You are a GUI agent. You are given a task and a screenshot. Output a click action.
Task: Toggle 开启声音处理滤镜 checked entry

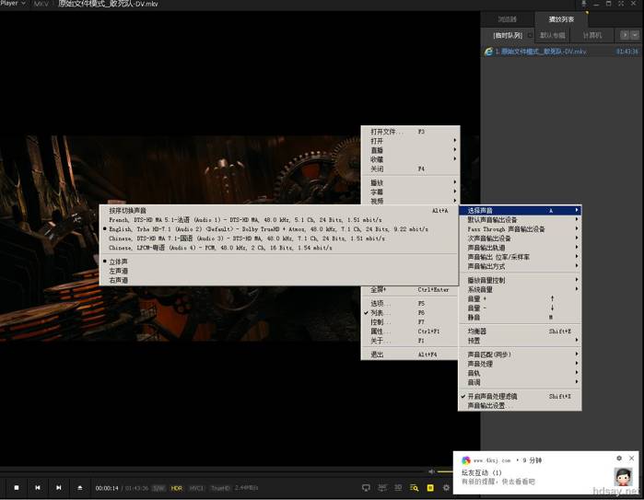(x=520, y=396)
